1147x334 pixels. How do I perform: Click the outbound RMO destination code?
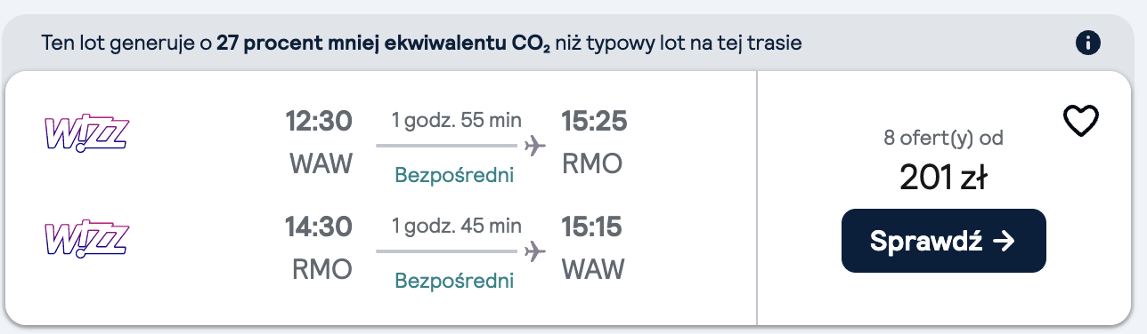pyautogui.click(x=592, y=164)
